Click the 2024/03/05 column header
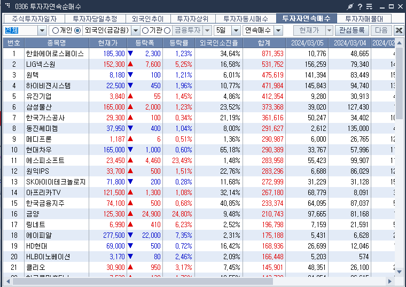The width and height of the screenshot is (406, 287). click(307, 43)
